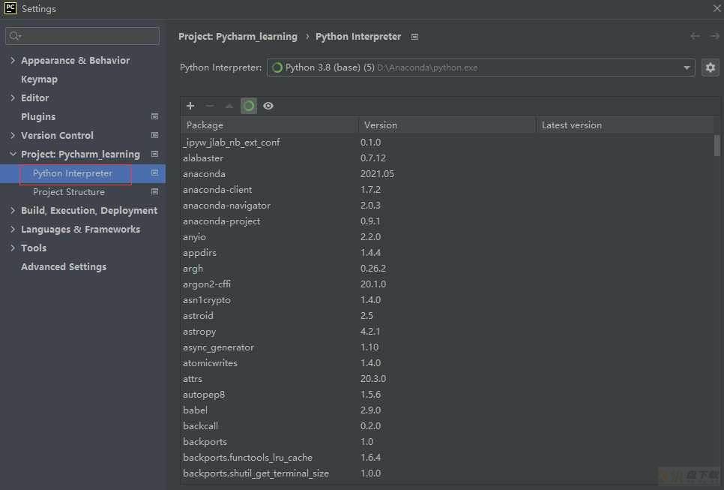This screenshot has height=490, width=724.
Task: Select the anaconda-client package row
Action: (447, 190)
